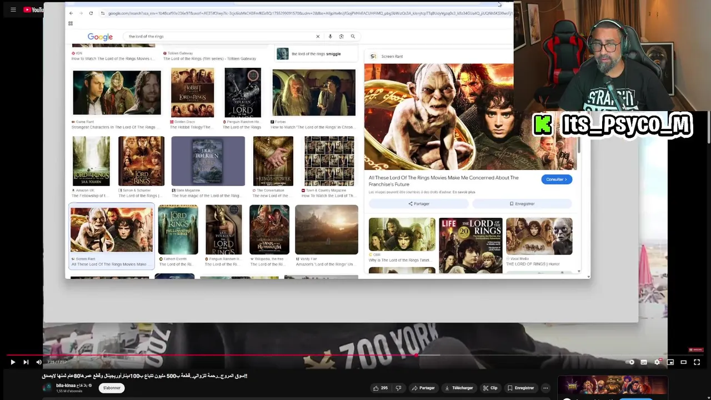Open the Wikipedia War of the Rohirrim image
Image resolution: width=711 pixels, height=400 pixels.
(x=269, y=229)
